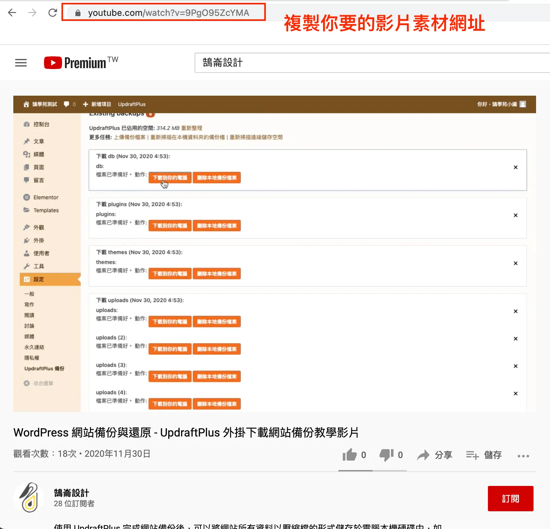550x529 pixels.
Task: Select the youtube.com URL in the address bar
Action: pyautogui.click(x=169, y=13)
